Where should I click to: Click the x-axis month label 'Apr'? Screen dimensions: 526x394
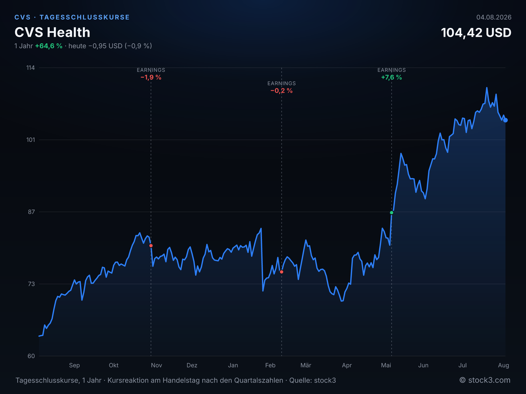pyautogui.click(x=347, y=365)
